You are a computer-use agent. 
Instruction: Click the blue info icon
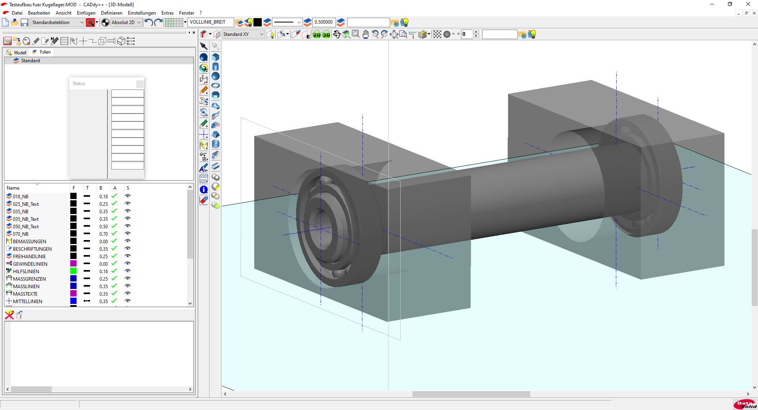click(204, 190)
